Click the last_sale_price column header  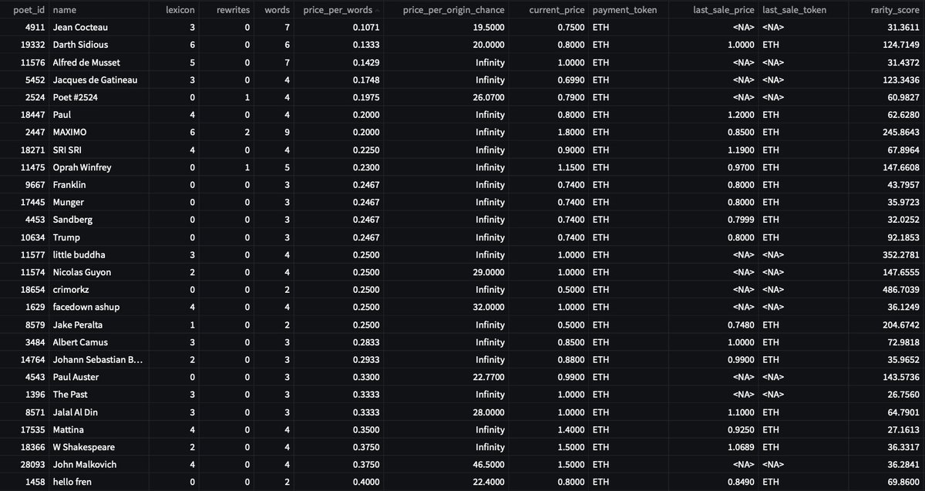[x=724, y=10]
